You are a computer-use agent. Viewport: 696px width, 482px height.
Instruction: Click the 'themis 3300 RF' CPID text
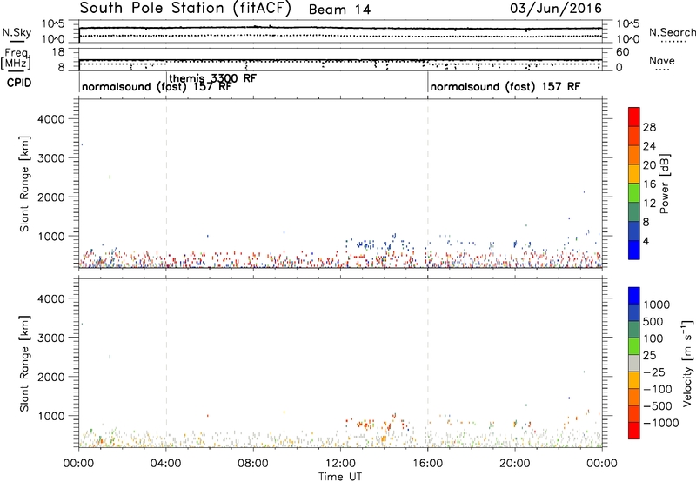tap(212, 78)
